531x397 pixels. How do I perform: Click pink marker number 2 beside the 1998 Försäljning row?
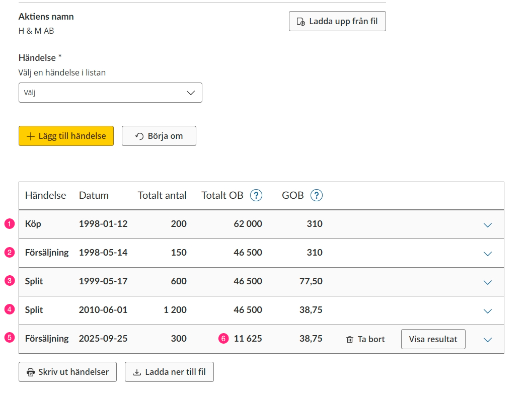(10, 253)
